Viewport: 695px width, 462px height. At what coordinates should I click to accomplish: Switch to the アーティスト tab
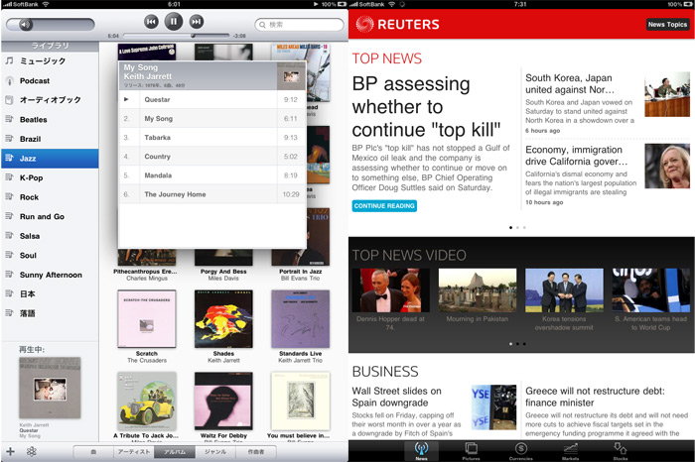coord(134,452)
